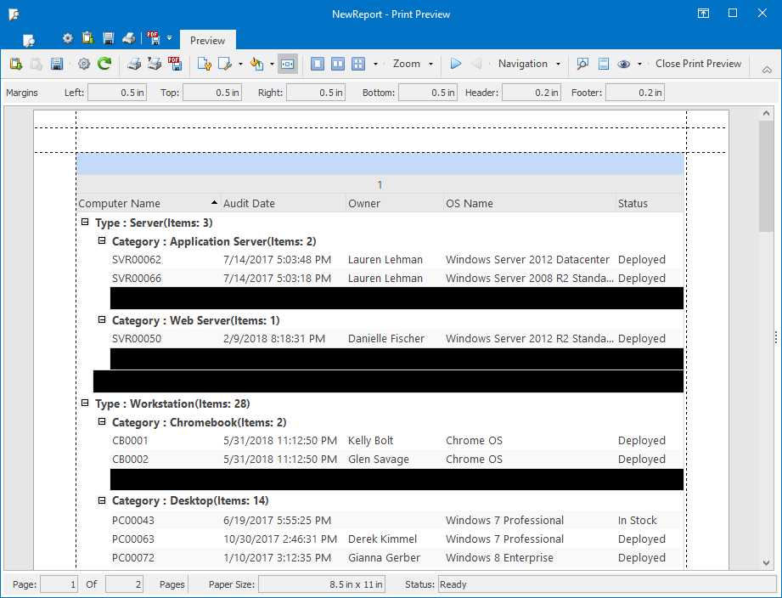
Task: Switch to facing two-page view
Action: click(338, 64)
